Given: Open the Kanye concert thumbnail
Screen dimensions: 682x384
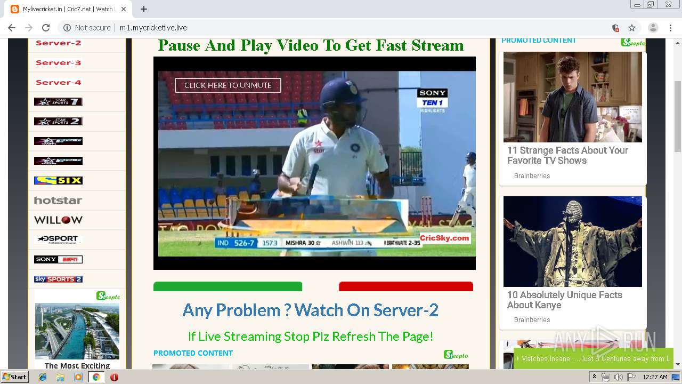Looking at the screenshot, I should pos(573,242).
